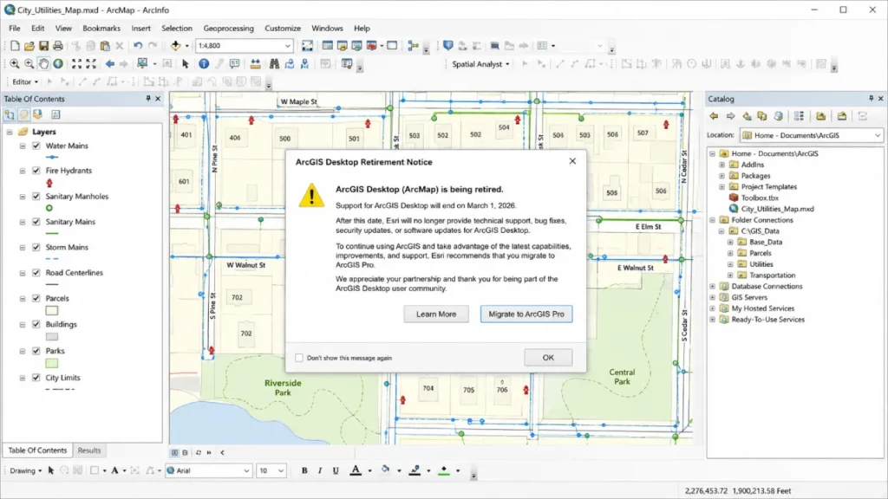Image resolution: width=888 pixels, height=499 pixels.
Task: Click OK in retirement notice
Action: click(548, 358)
